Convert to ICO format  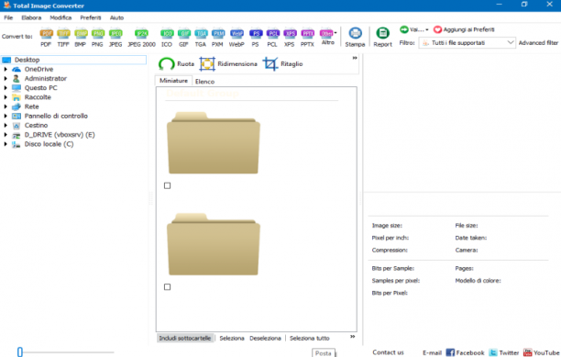[167, 38]
